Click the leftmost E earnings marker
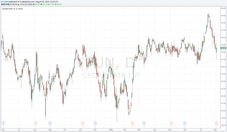Screen dimensions: 227x132 click(35, 123)
